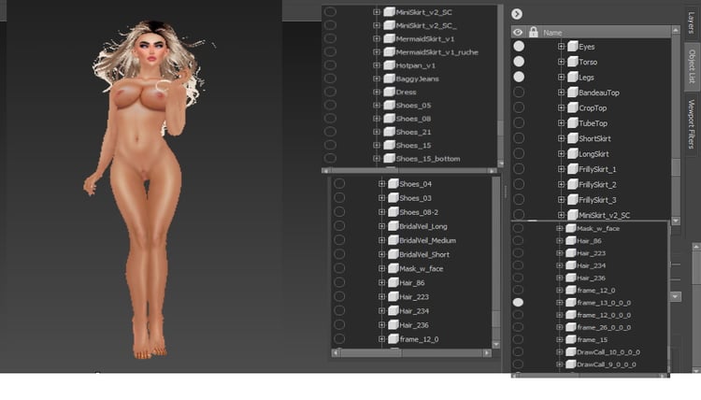Expand the Shoes_03 node

click(x=381, y=197)
